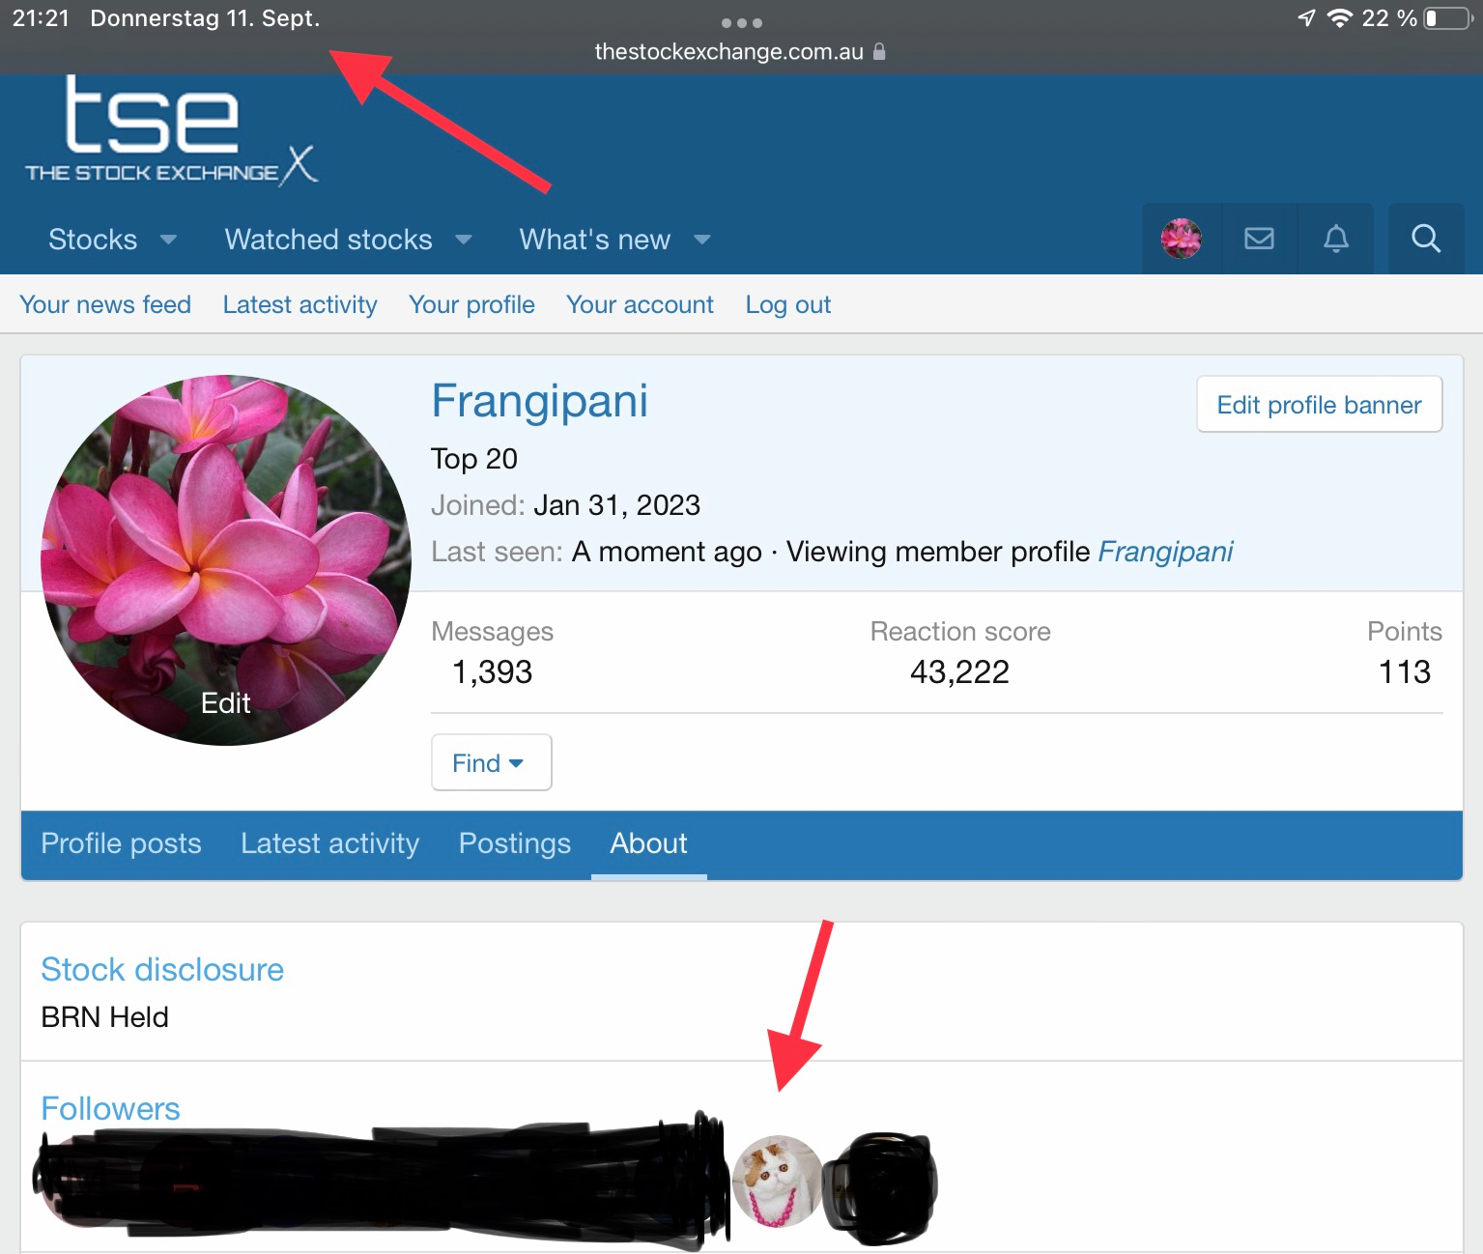The width and height of the screenshot is (1483, 1254).
Task: Open the inbox envelope icon
Action: pyautogui.click(x=1259, y=239)
